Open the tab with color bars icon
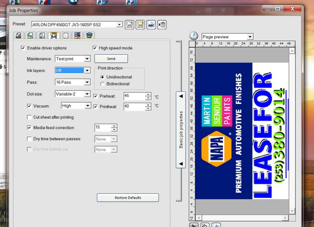 (x=77, y=36)
